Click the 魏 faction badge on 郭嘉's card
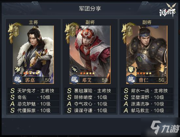The height and width of the screenshot is (137, 180). coord(18,79)
